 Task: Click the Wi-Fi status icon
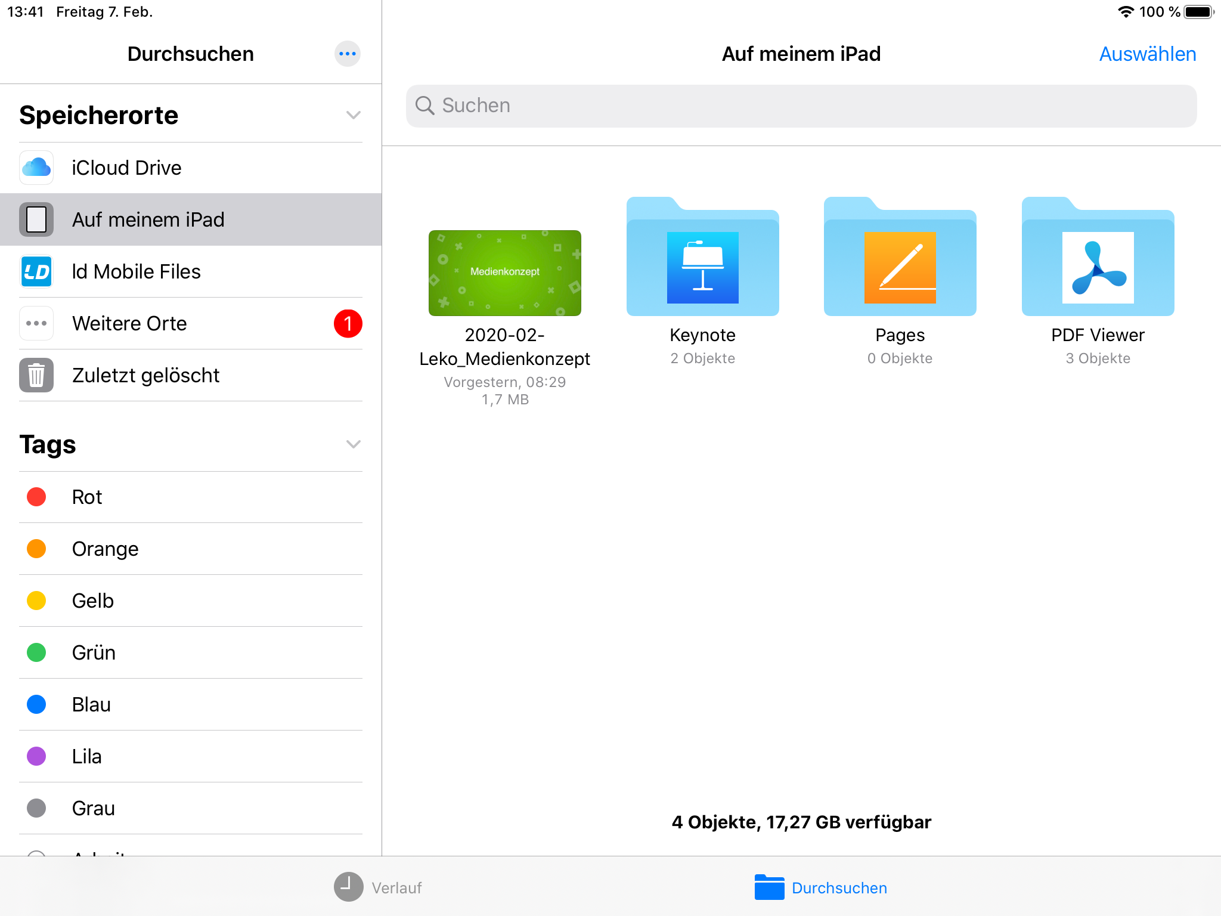1126,12
